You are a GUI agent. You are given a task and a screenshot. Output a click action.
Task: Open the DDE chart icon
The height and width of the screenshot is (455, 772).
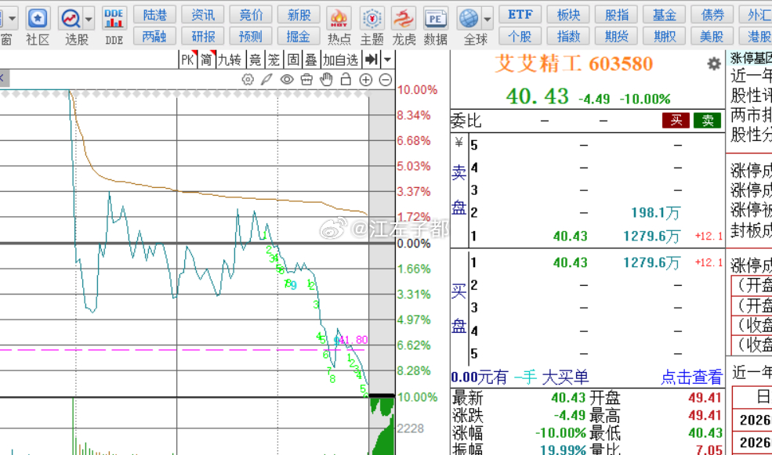point(114,19)
